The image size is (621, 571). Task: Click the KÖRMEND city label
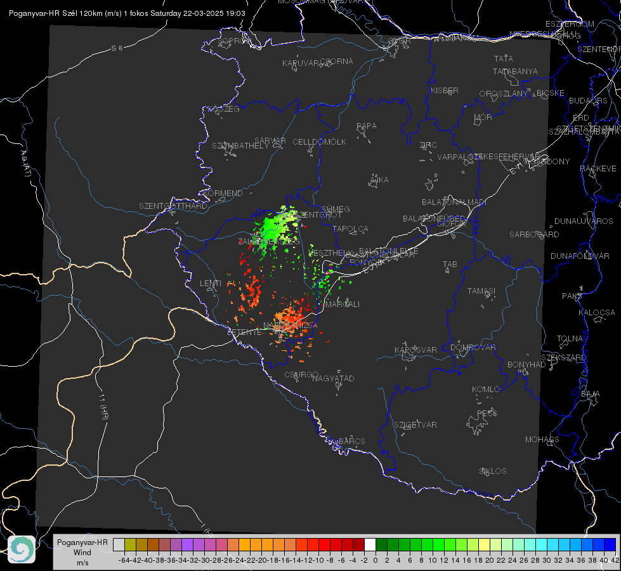pyautogui.click(x=222, y=194)
